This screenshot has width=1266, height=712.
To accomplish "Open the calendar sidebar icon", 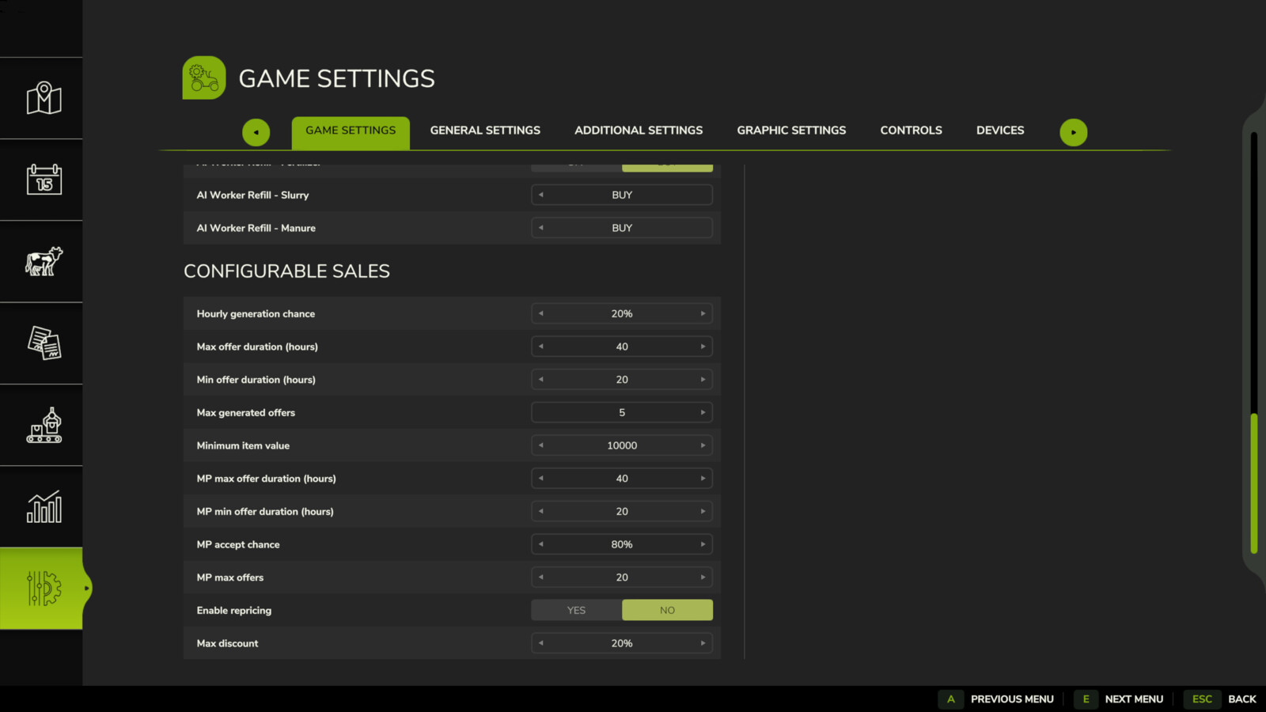I will coord(44,180).
